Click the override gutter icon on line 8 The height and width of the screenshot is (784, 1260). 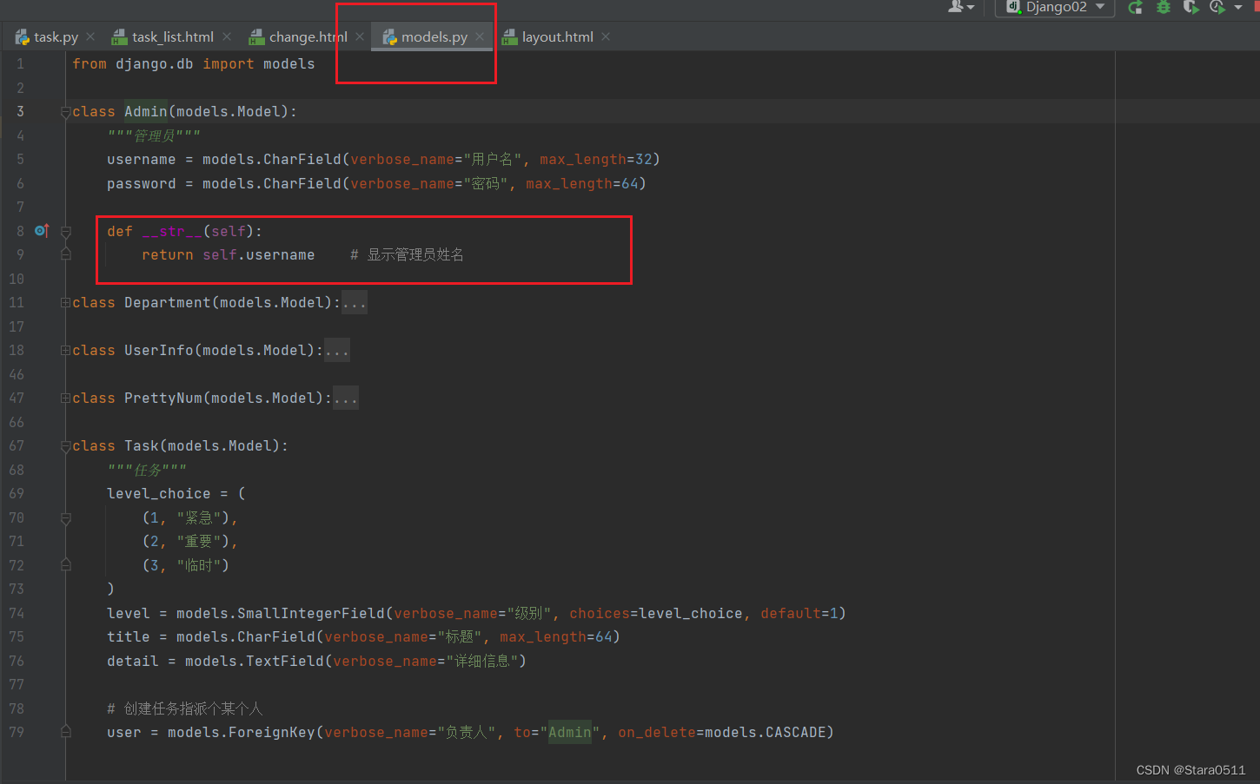pos(41,231)
